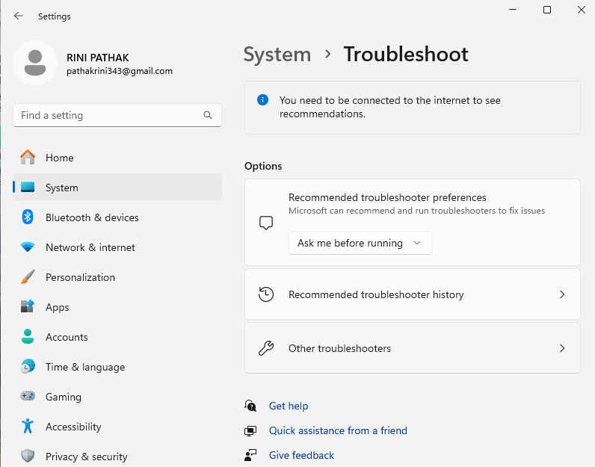Click the Privacy & security shield icon
This screenshot has height=467, width=595.
pyautogui.click(x=28, y=457)
